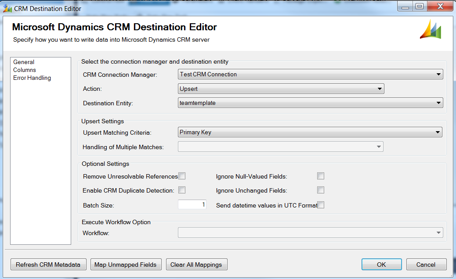This screenshot has width=456, height=279.
Task: Confirm settings with the OK button
Action: pos(381,265)
